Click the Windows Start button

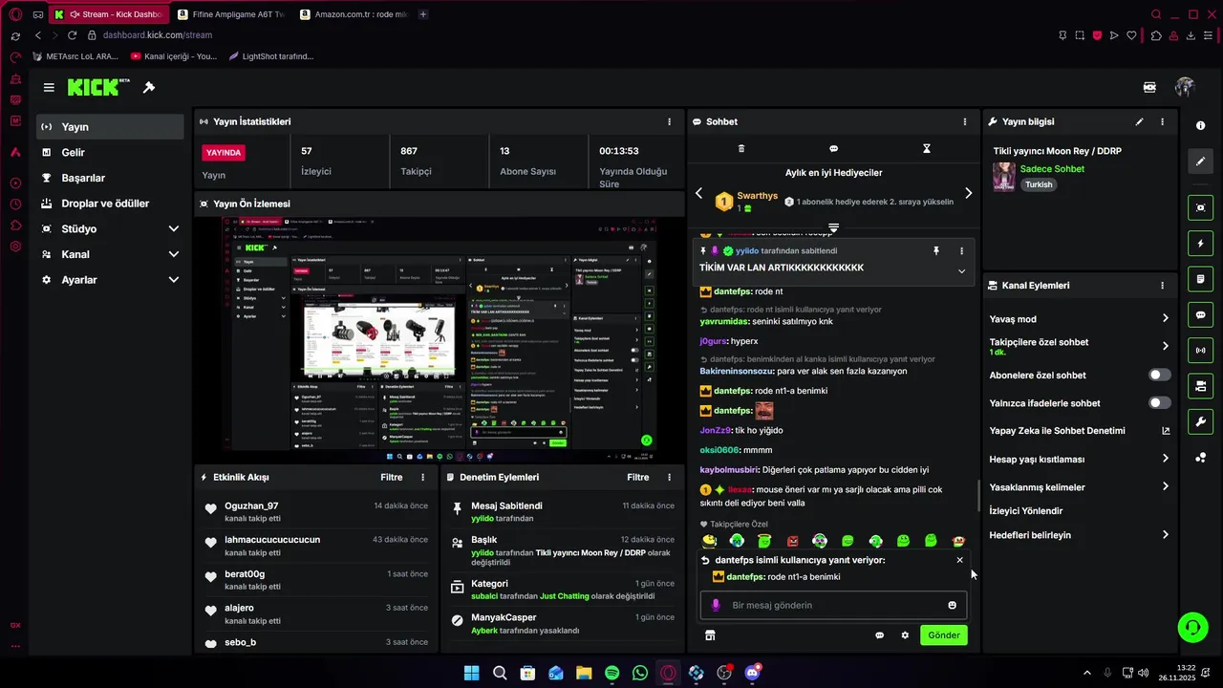tap(471, 673)
